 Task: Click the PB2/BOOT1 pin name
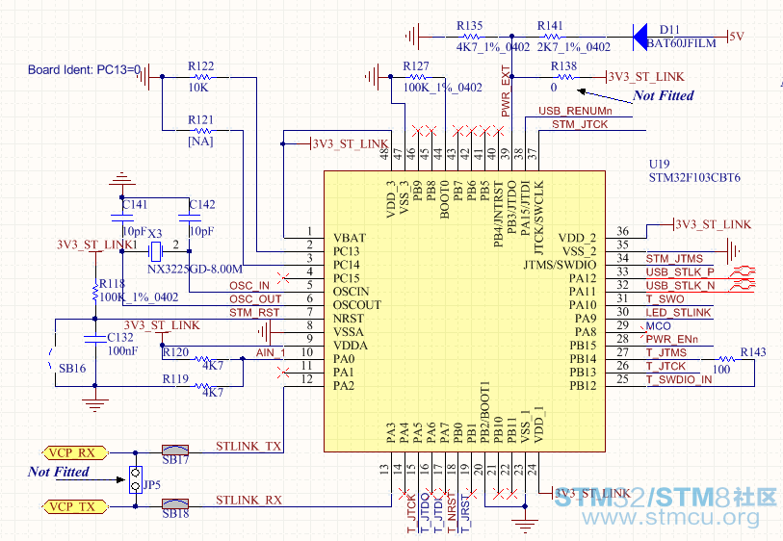(484, 412)
